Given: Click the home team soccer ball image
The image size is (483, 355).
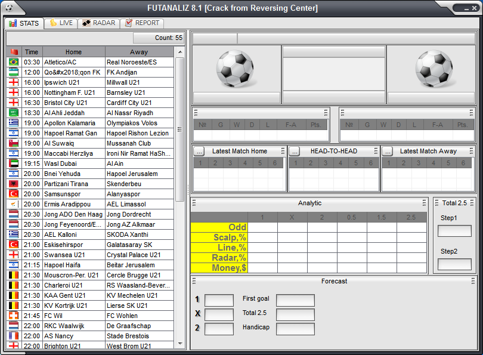Looking at the screenshot, I should coord(236,69).
